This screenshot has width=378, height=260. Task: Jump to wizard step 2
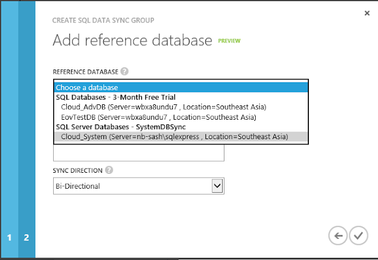tap(27, 238)
